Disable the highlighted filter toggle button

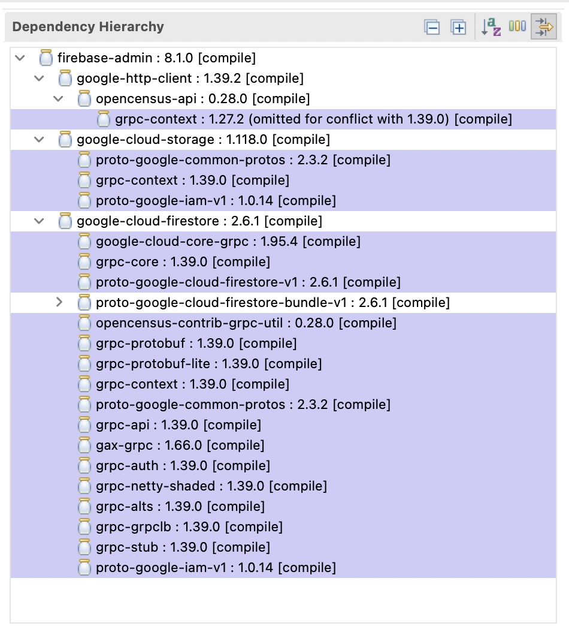543,26
